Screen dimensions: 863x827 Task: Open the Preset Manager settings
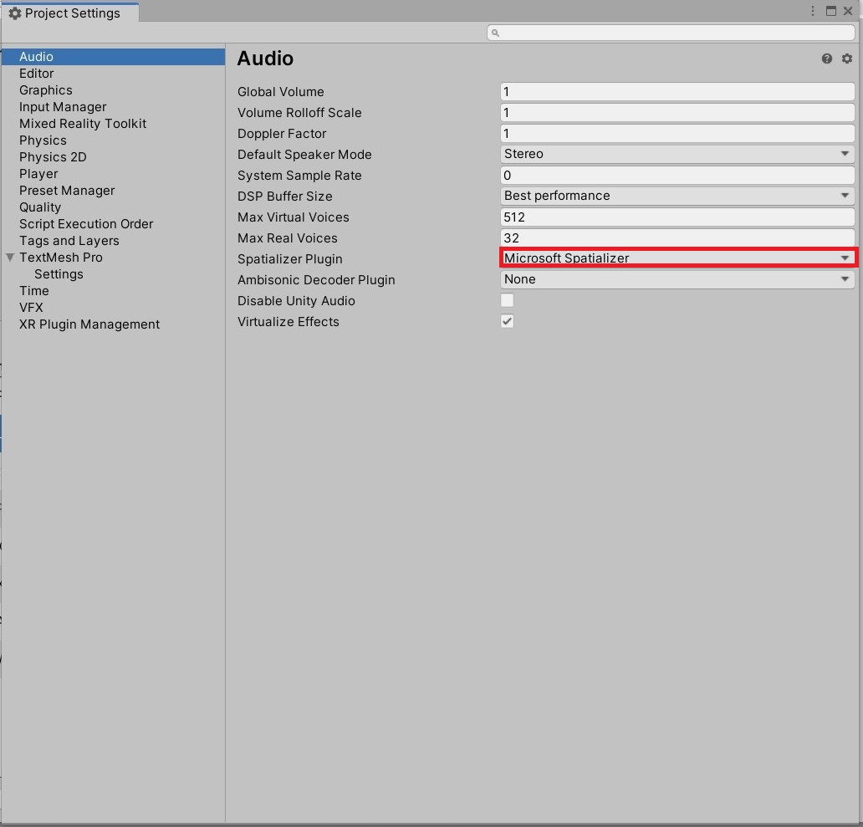113,191
